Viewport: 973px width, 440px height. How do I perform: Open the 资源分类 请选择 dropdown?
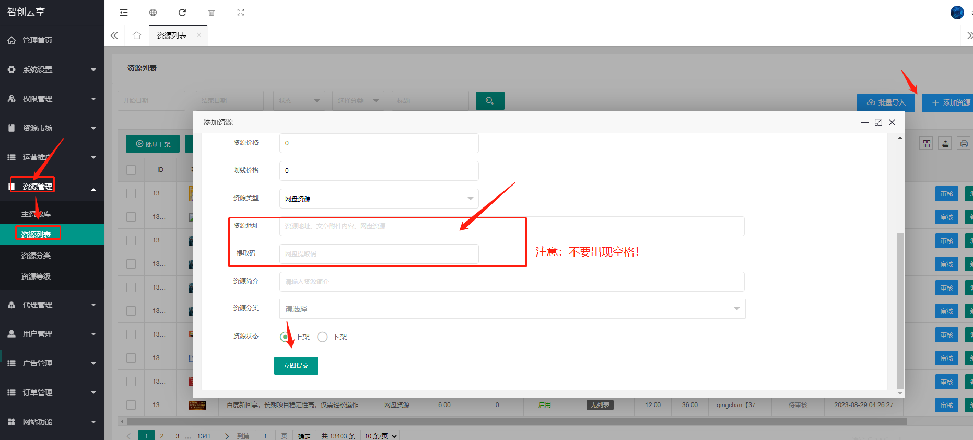coord(512,309)
